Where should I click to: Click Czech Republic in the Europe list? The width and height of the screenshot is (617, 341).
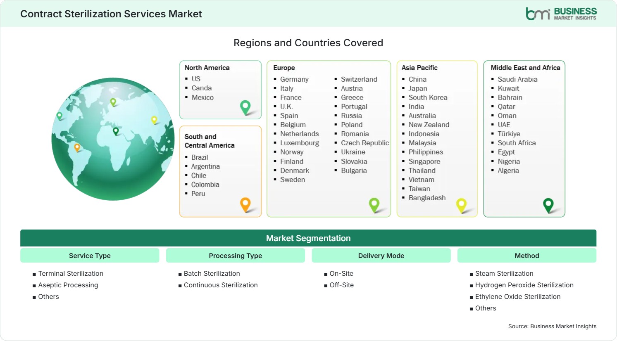click(365, 143)
